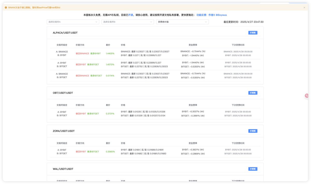Click the 资金费率 column header in ZORA table

(193, 143)
